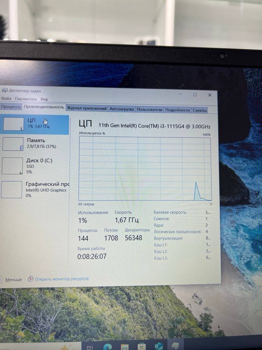Switch to the Производительность tab
Viewport: 262px width, 350px height.
click(x=44, y=106)
